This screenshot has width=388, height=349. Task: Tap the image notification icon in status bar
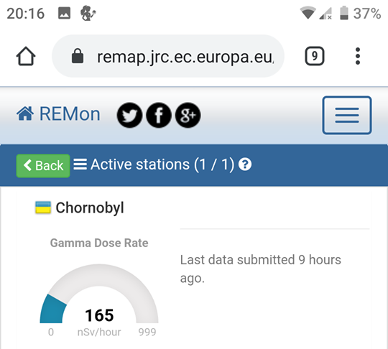(65, 13)
